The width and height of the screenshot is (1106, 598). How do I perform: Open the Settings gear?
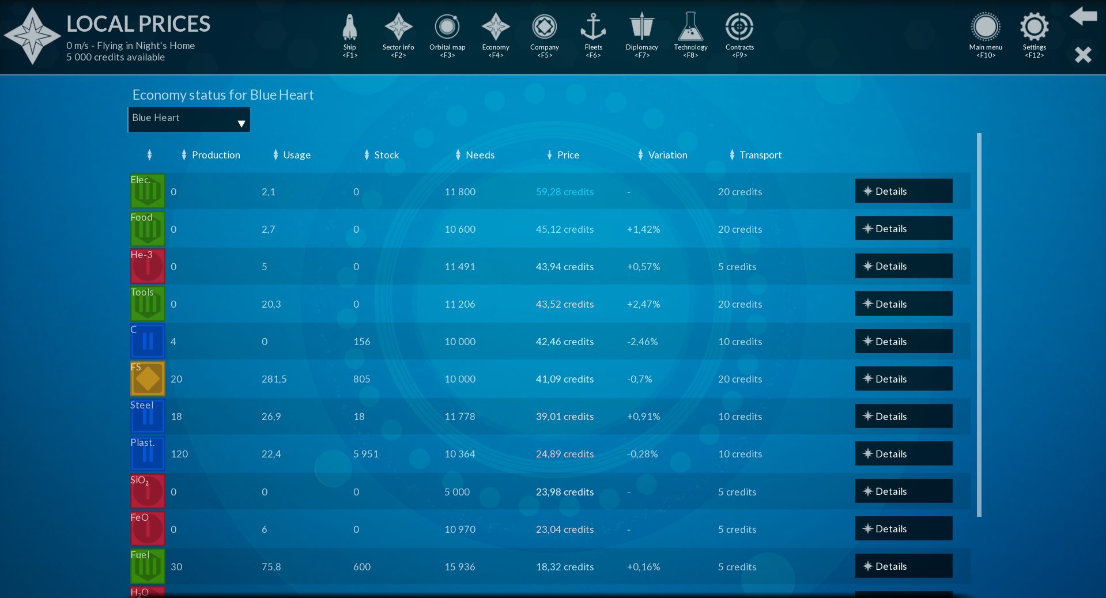point(1035,35)
